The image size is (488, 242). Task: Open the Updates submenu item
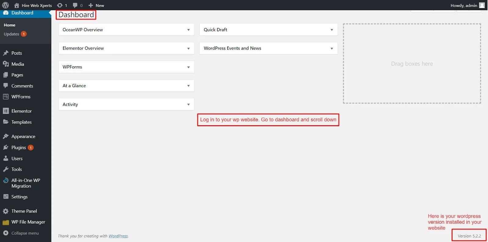click(11, 34)
